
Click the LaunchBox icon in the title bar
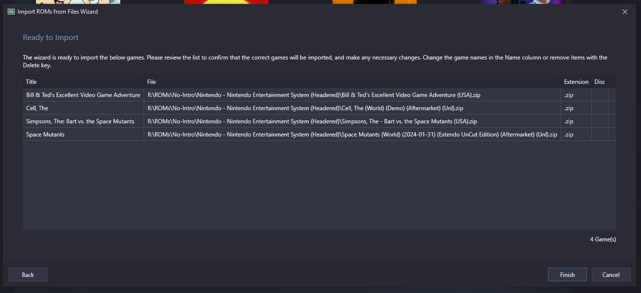point(11,12)
